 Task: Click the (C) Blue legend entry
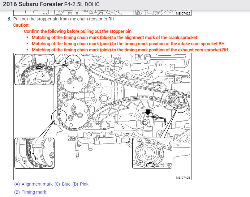coord(62,184)
